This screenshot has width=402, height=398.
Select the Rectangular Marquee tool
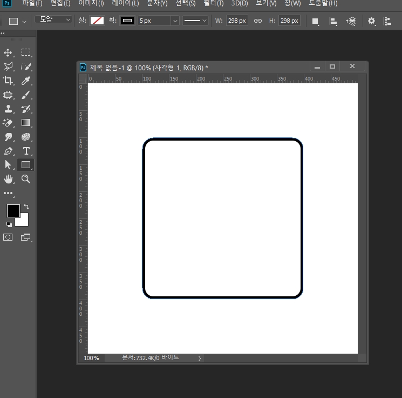(26, 52)
